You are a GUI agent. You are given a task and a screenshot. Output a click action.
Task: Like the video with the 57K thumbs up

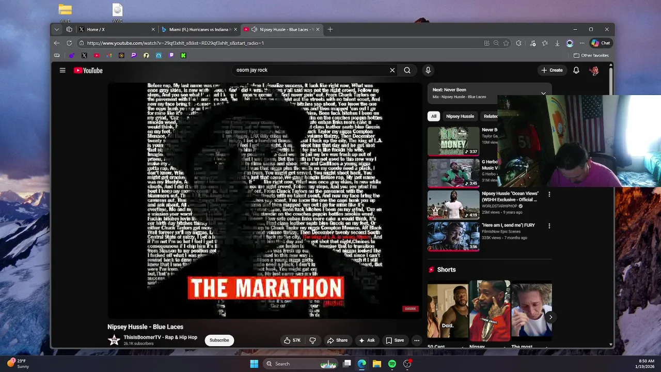coord(292,340)
